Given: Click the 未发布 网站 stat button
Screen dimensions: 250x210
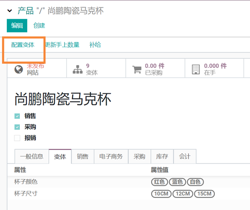Looking at the screenshot, I should [37, 68].
